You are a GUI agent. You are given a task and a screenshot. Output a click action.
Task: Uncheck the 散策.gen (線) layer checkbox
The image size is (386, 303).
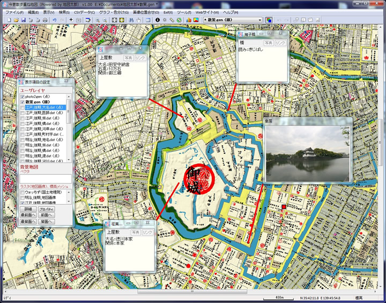tap(22, 101)
